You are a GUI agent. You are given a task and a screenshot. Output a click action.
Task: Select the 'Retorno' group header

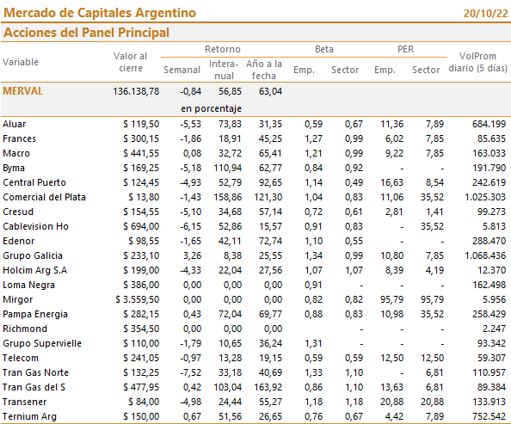point(223,49)
